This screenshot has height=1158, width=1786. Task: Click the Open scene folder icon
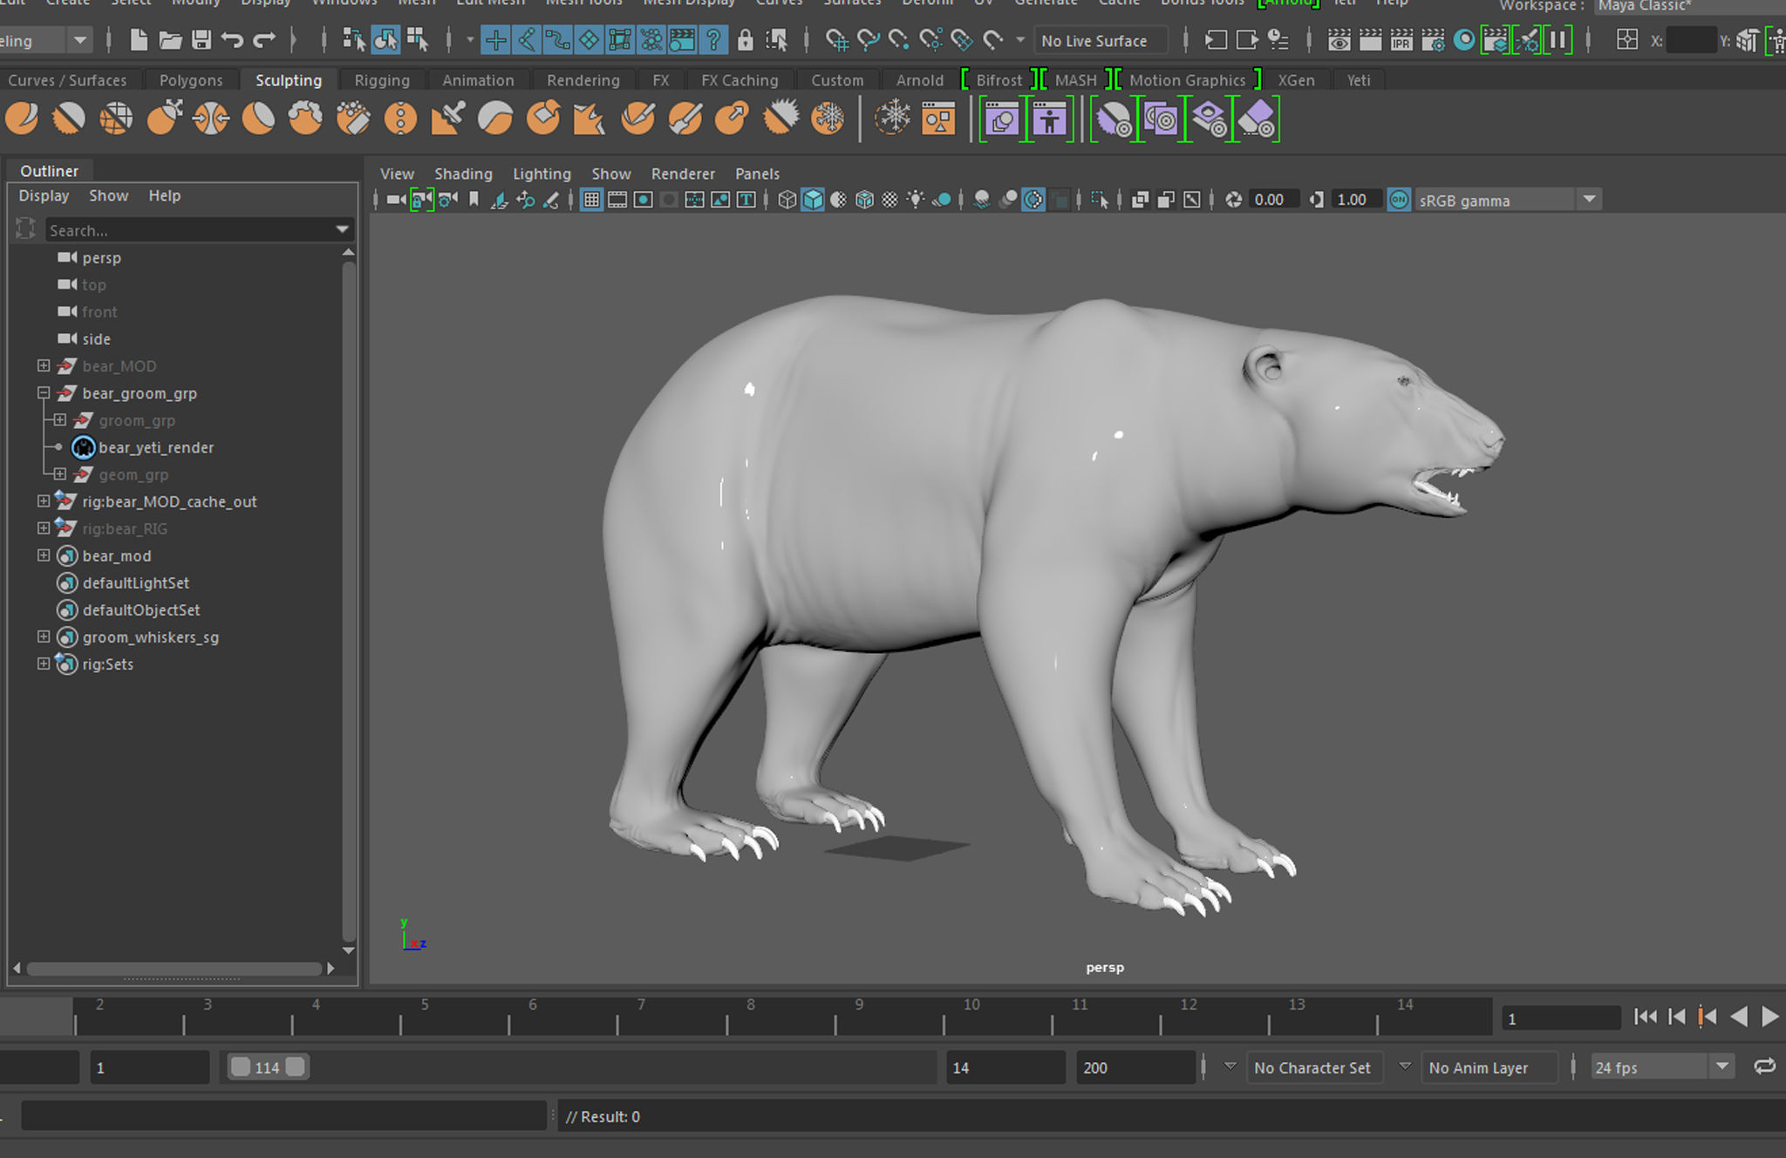click(x=170, y=39)
